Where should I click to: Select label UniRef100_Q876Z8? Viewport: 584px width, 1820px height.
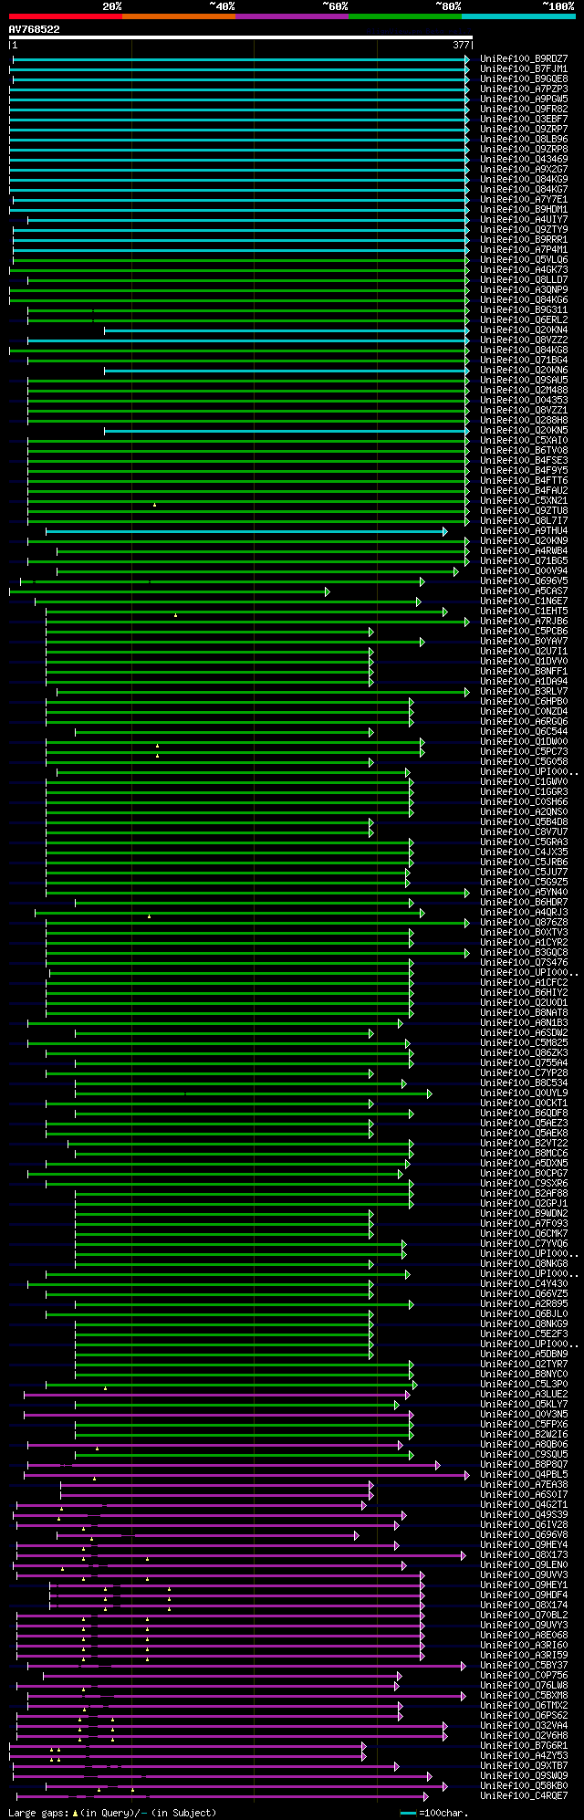click(x=524, y=923)
